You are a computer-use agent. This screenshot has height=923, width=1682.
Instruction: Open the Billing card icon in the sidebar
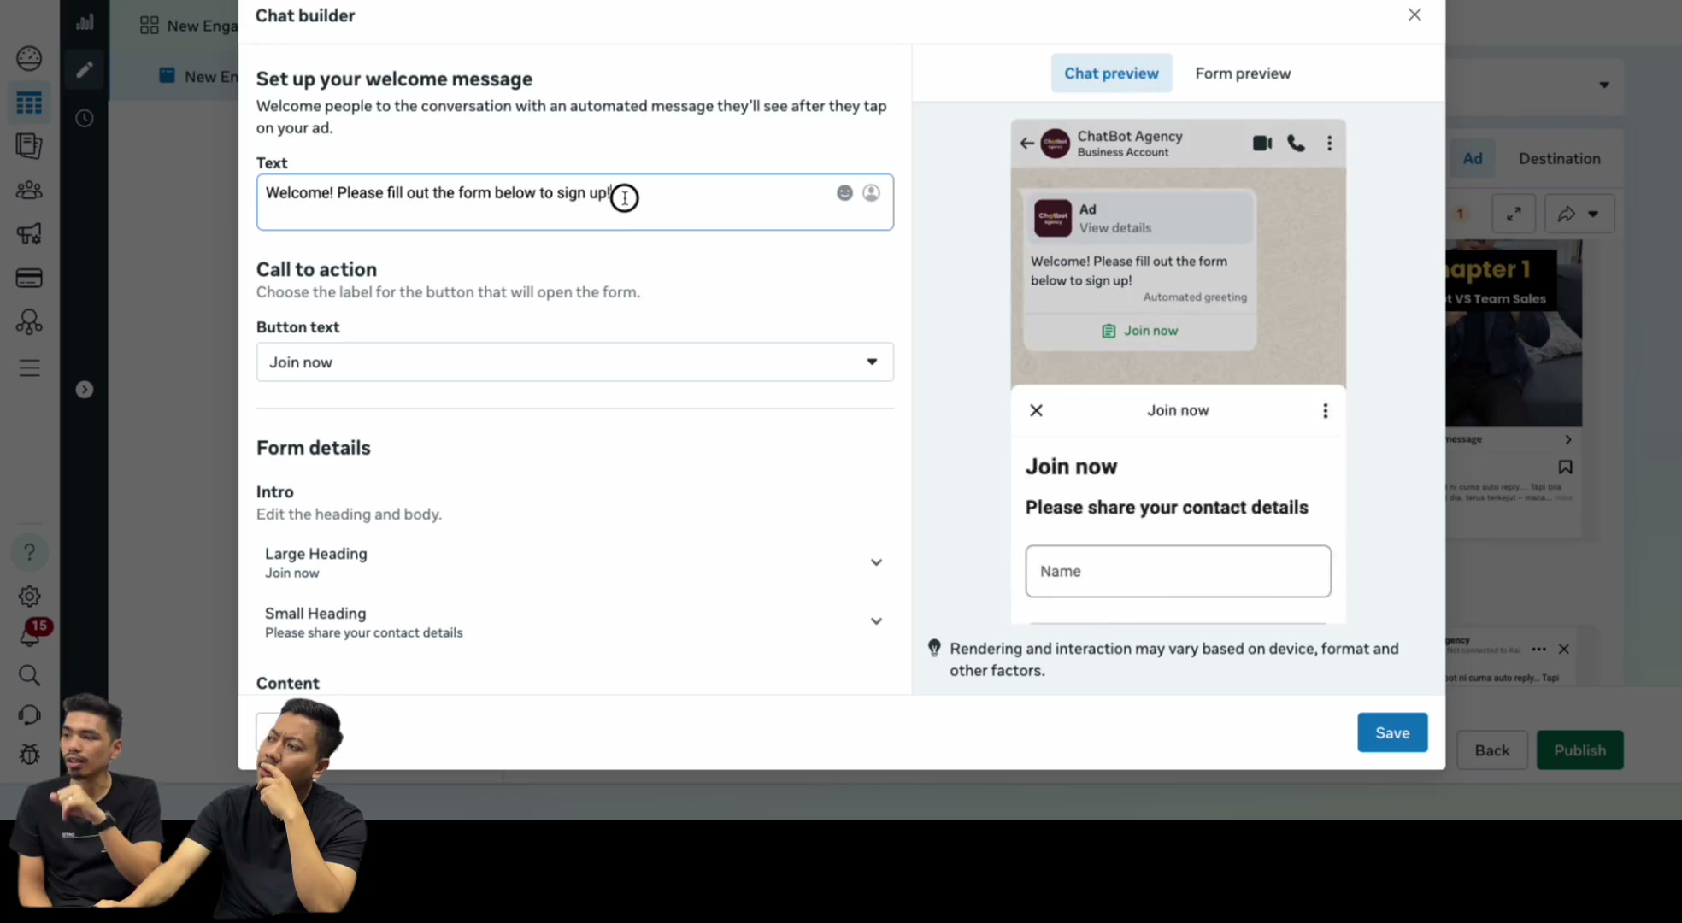29,278
